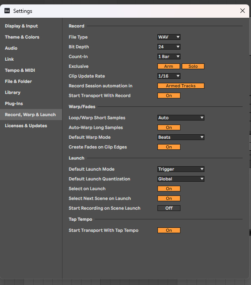Click the Default Warp Mode label
251x285 pixels.
click(x=90, y=137)
